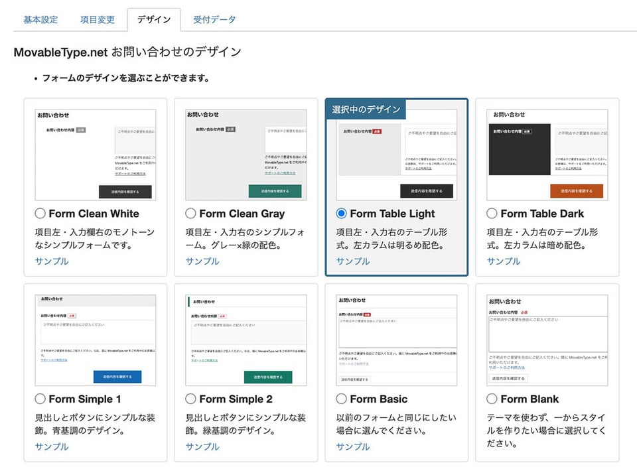This screenshot has height=475, width=637.
Task: Click the Form Clean Gray preview thumbnail
Action: click(x=246, y=155)
